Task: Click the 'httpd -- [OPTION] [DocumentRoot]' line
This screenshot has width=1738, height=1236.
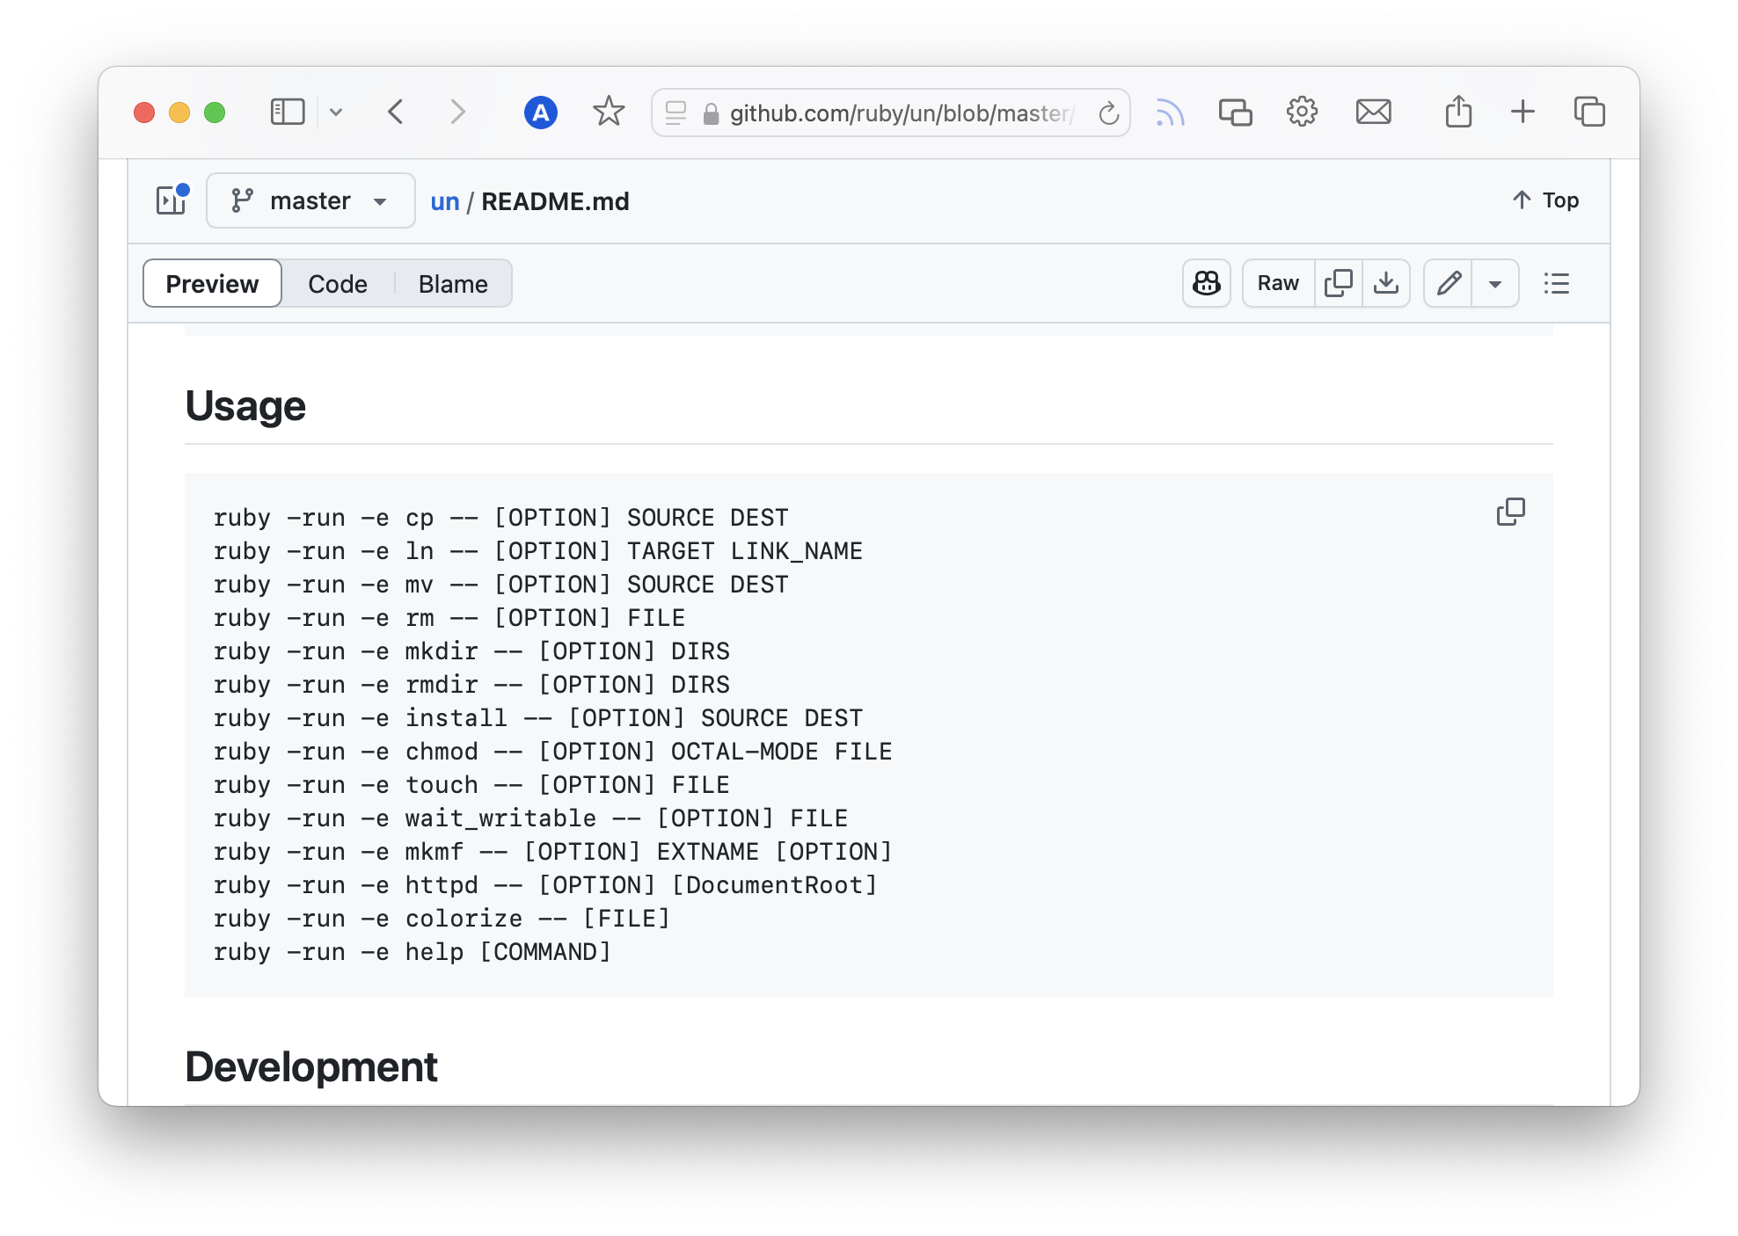Action: (x=545, y=885)
